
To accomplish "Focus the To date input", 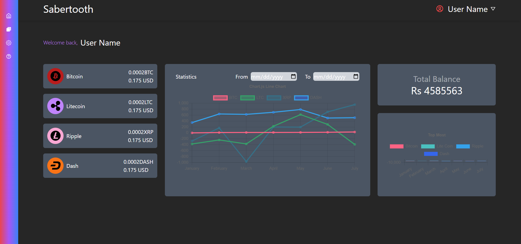I will point(336,76).
